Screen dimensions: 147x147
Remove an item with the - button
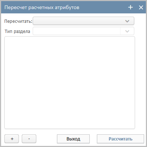(29, 139)
